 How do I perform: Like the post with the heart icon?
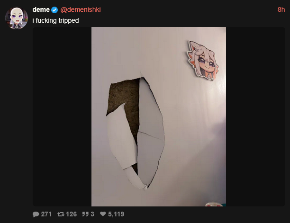[103, 214]
